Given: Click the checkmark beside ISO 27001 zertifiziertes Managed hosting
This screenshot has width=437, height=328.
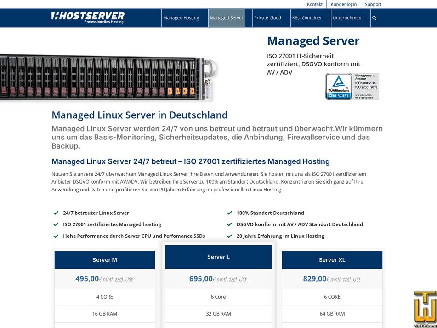Looking at the screenshot, I should coord(56,224).
